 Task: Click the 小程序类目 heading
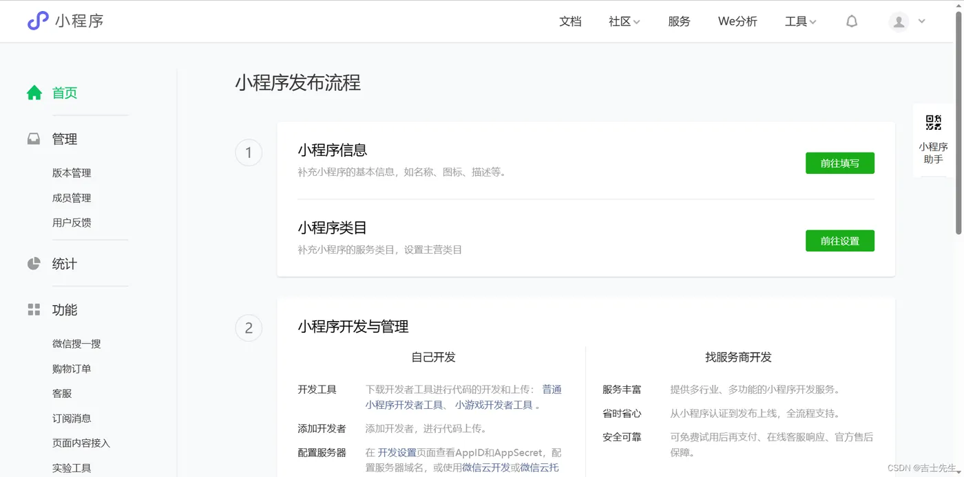coord(333,228)
